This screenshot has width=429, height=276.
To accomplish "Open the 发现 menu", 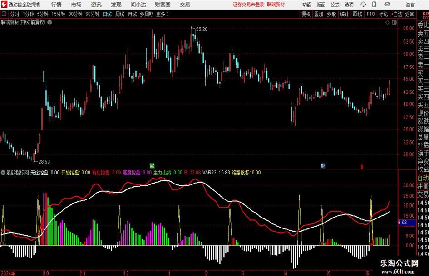I will pyautogui.click(x=116, y=5).
